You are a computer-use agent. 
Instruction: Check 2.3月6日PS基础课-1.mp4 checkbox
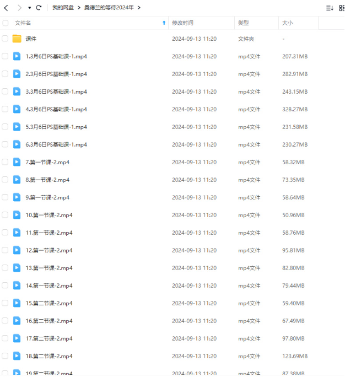(x=5, y=74)
